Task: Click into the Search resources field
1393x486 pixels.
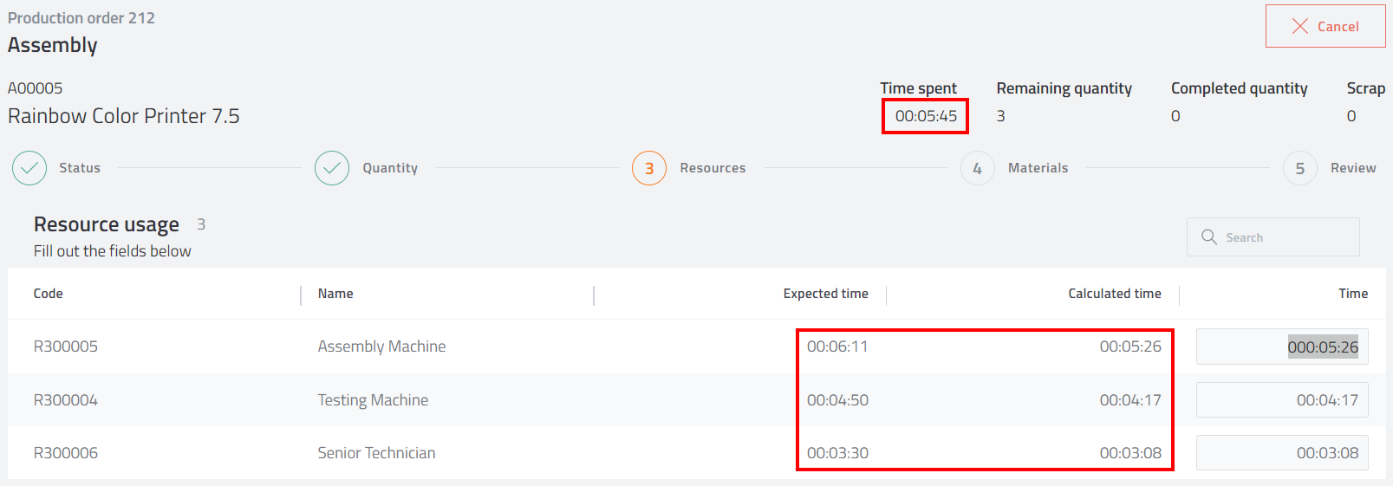Action: pyautogui.click(x=1273, y=237)
